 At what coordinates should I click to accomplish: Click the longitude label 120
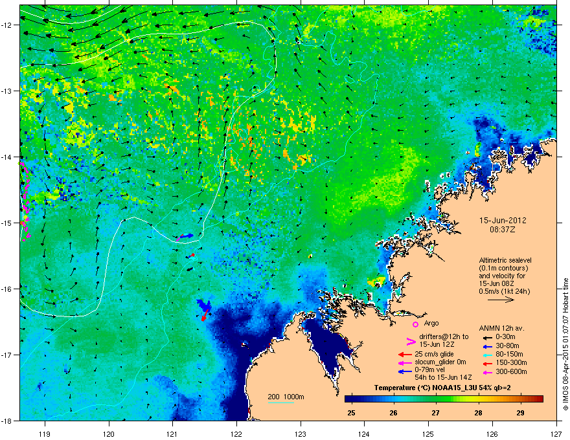(x=109, y=434)
